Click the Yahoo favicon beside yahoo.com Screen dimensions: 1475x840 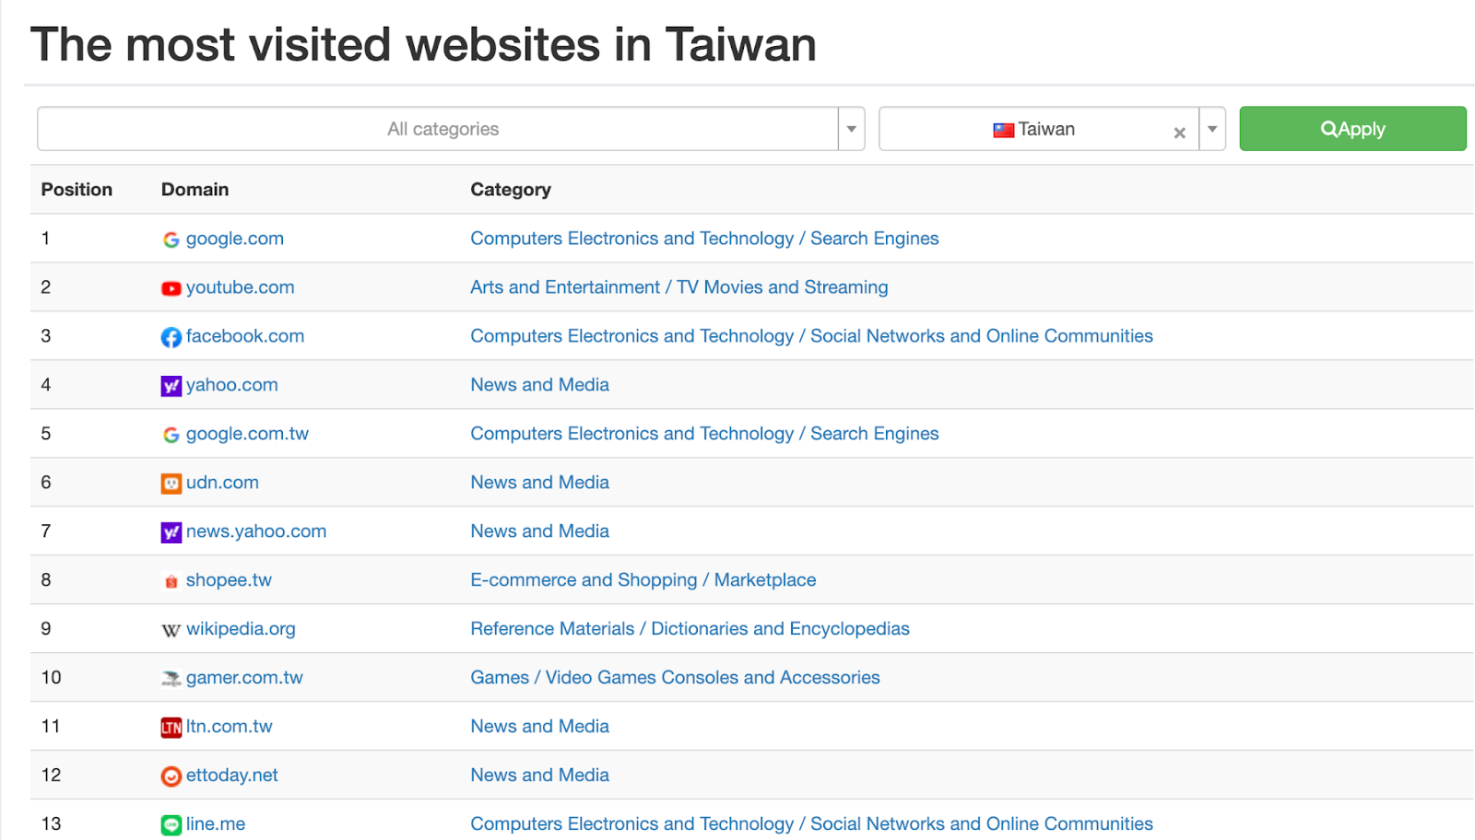(171, 386)
